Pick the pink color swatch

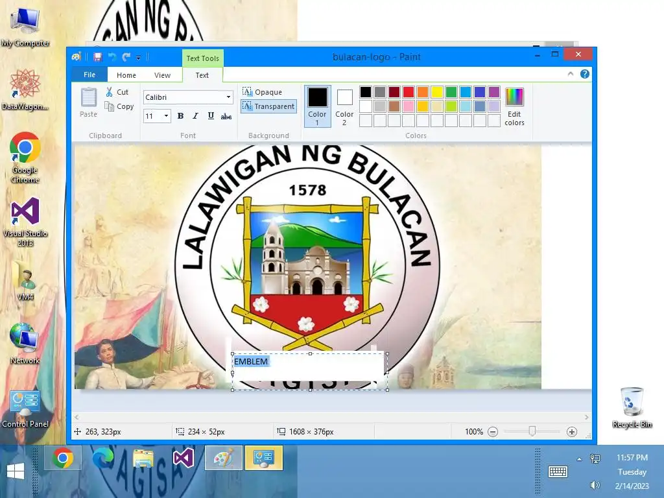click(409, 106)
